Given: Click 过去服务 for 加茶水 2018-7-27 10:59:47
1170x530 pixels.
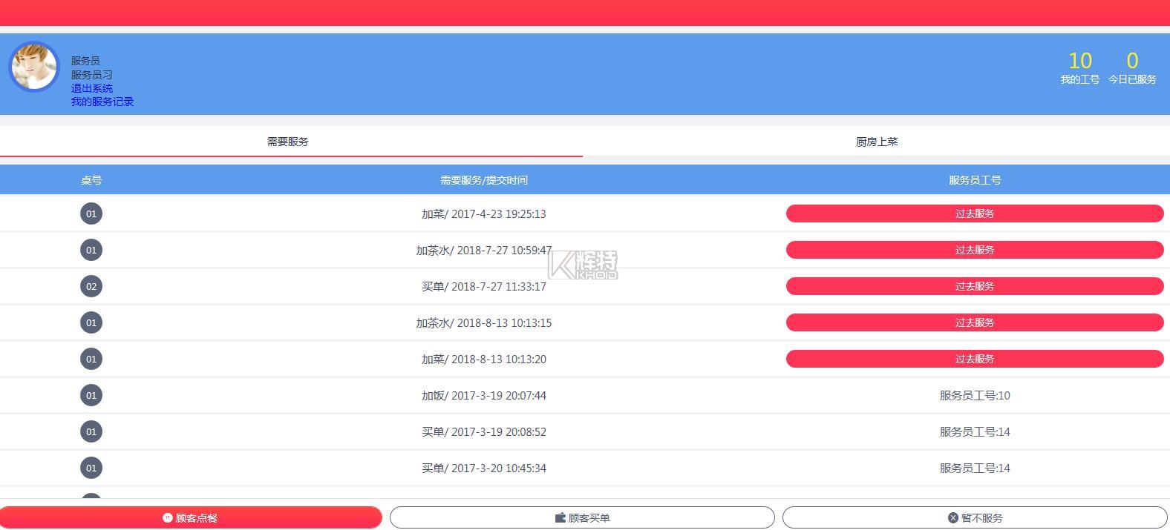Looking at the screenshot, I should point(974,250).
